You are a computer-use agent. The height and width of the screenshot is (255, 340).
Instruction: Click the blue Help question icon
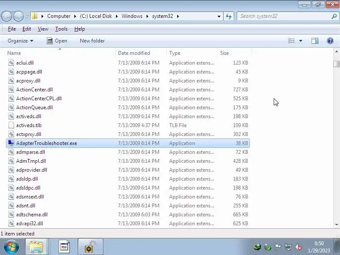(x=330, y=41)
